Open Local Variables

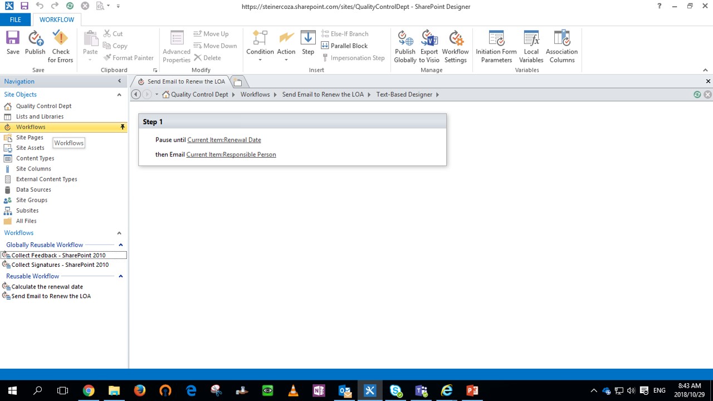click(531, 47)
